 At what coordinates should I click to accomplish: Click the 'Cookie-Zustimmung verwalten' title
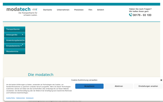[x=84, y=80]
